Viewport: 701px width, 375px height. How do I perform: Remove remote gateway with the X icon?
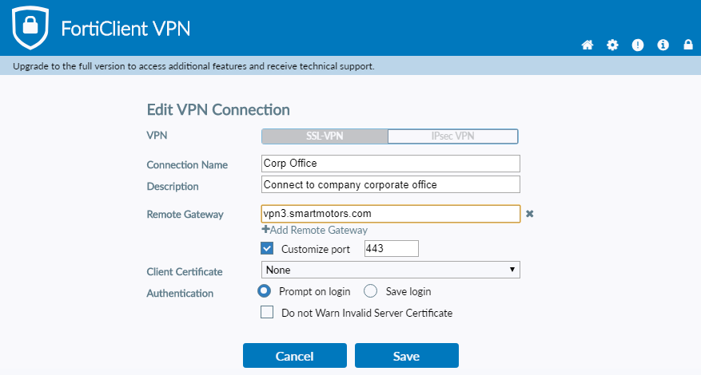[x=529, y=214]
